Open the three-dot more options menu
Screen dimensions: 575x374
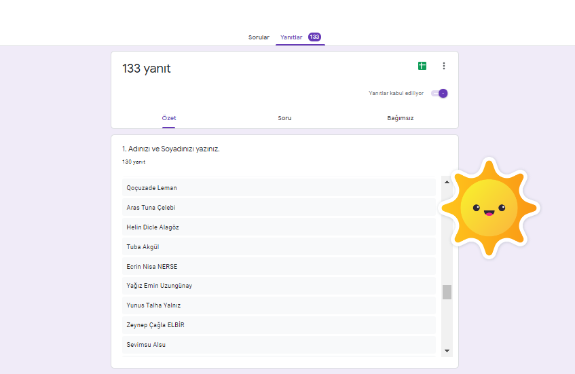click(x=444, y=66)
